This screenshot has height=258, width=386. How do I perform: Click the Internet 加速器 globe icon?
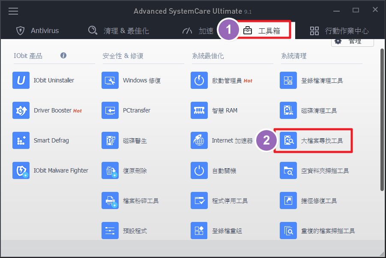click(x=199, y=141)
